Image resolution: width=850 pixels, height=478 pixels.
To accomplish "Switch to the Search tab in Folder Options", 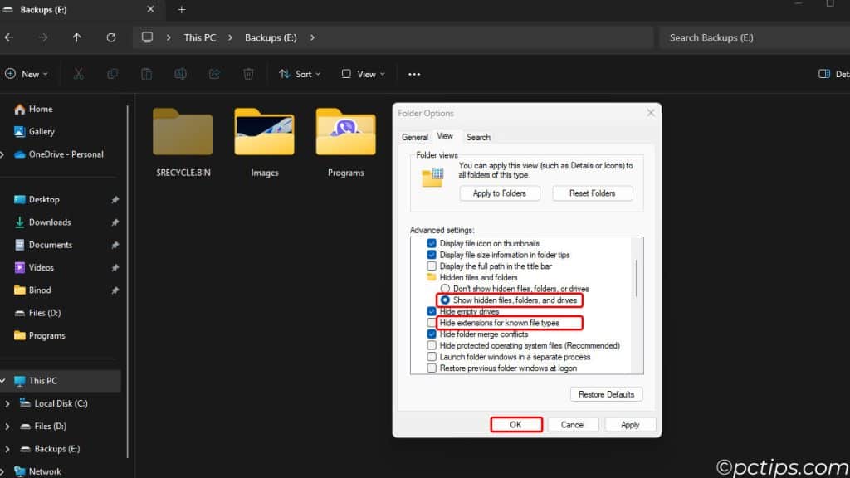I will point(478,137).
